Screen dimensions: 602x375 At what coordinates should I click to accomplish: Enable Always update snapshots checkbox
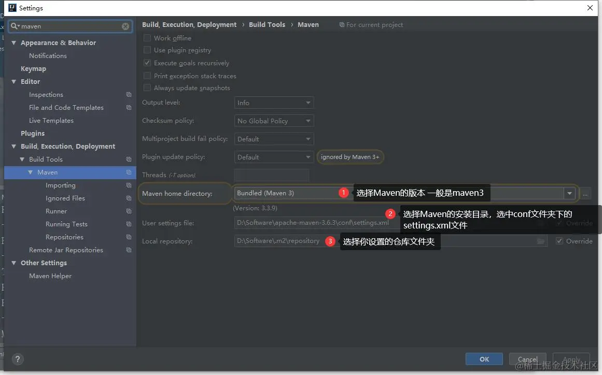147,88
